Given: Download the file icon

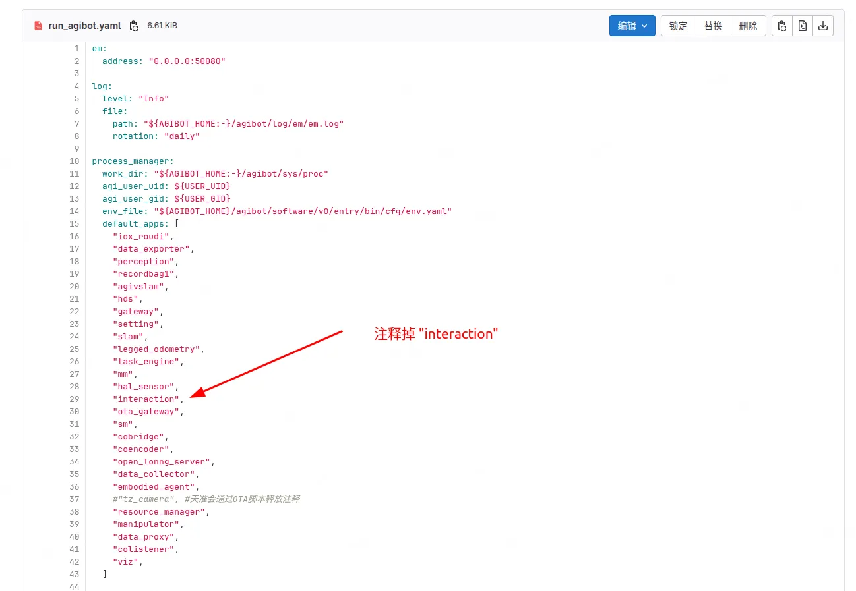Looking at the screenshot, I should click(822, 26).
